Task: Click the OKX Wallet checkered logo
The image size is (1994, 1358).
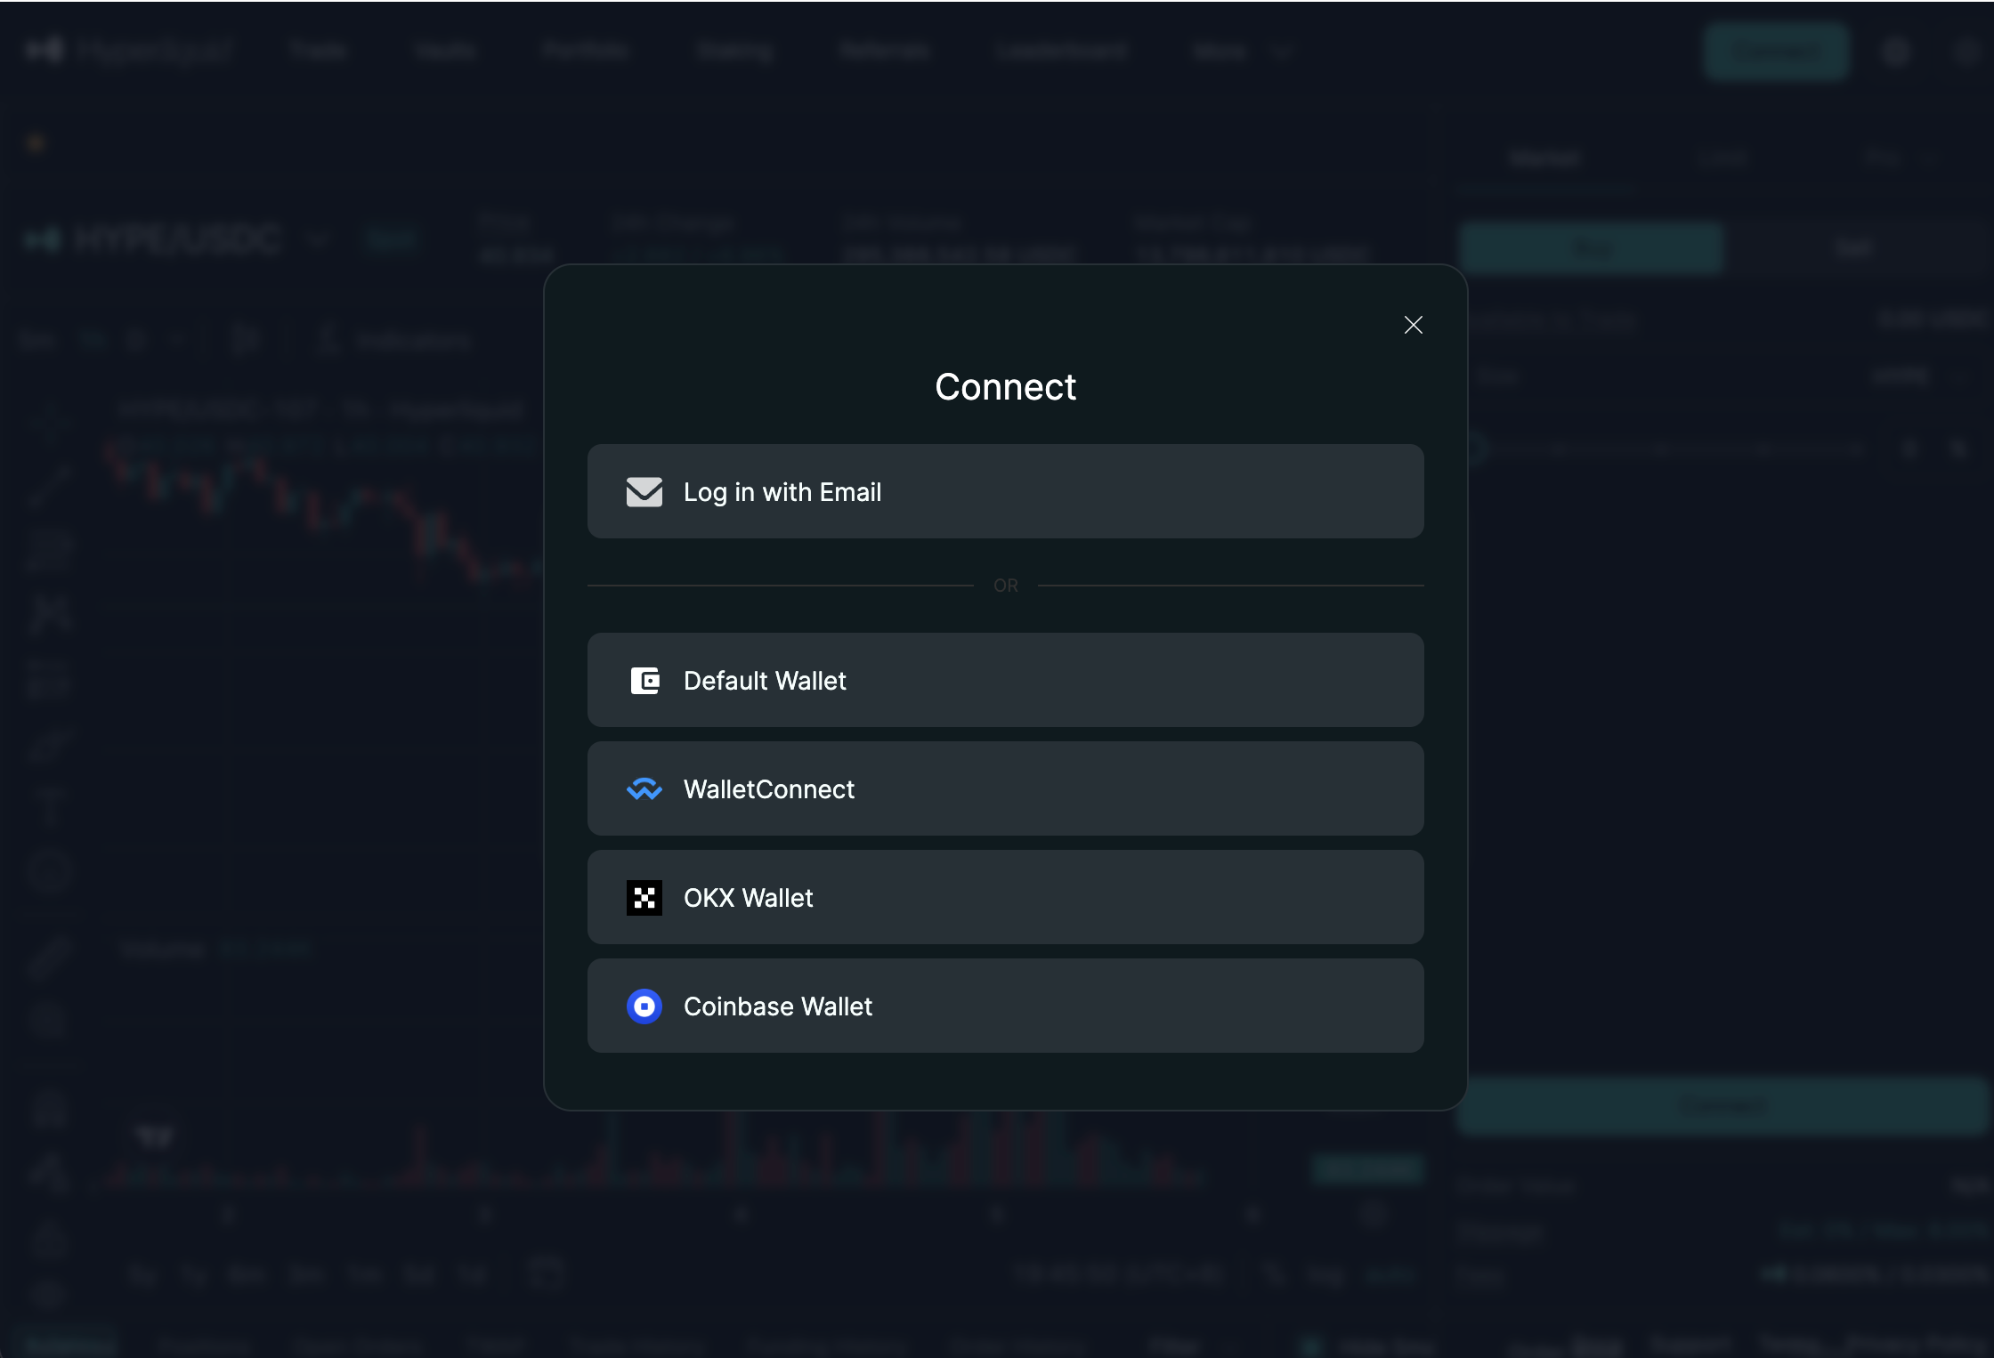Action: (644, 897)
